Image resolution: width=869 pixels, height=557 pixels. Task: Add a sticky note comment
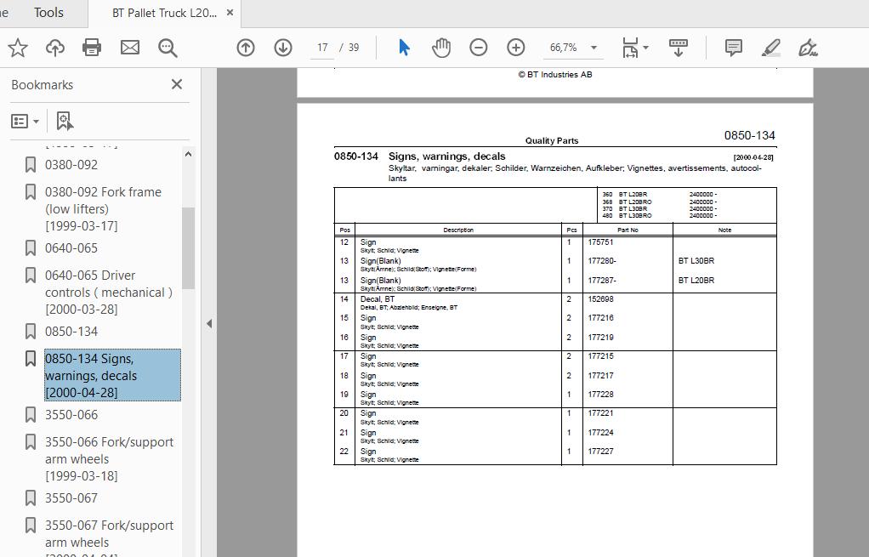coord(733,48)
